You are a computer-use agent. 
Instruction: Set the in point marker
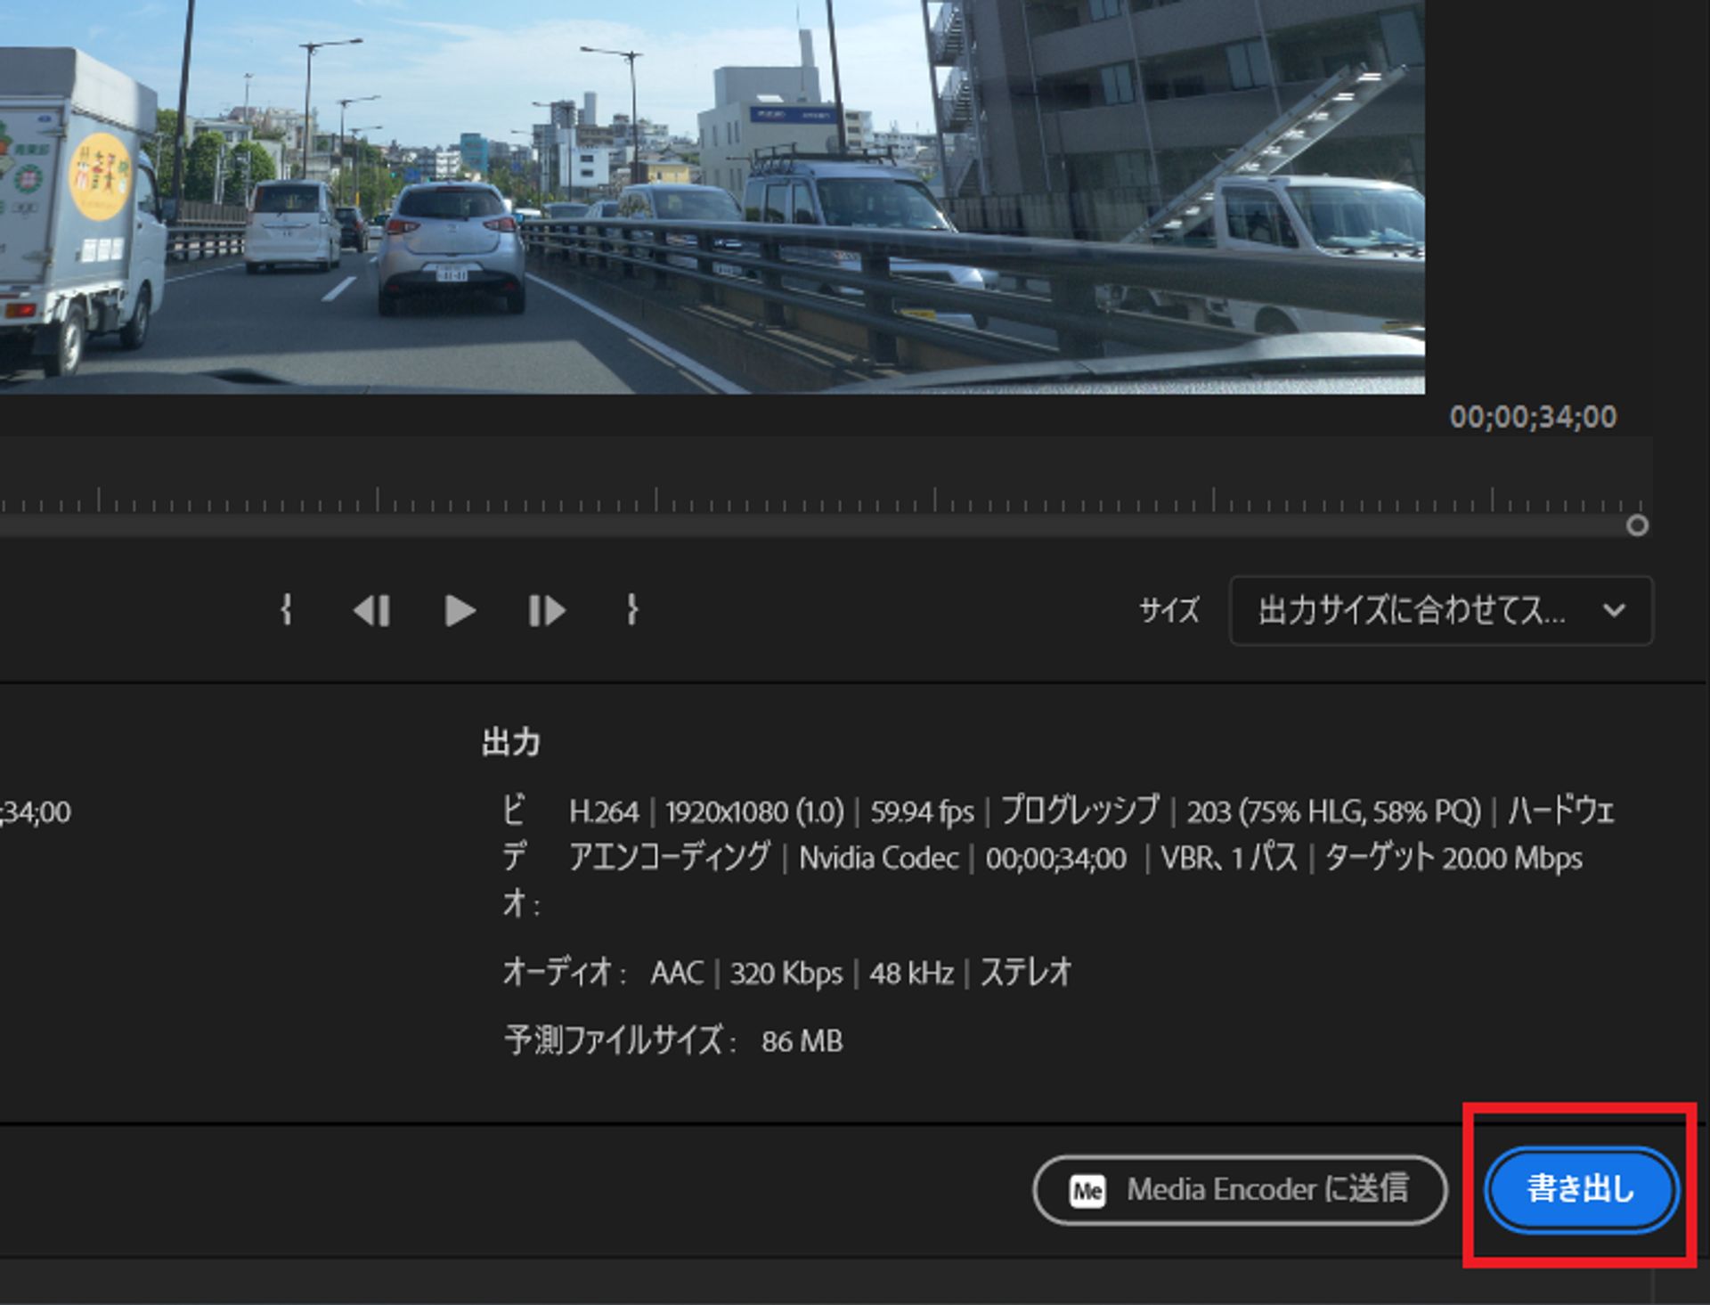(286, 610)
